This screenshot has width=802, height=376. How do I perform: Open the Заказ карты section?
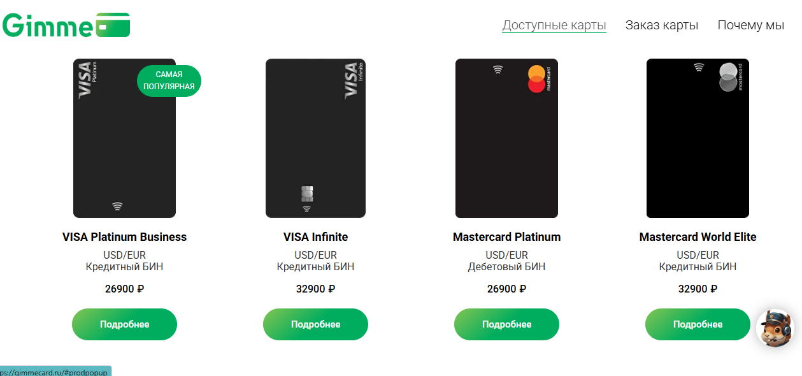[661, 25]
